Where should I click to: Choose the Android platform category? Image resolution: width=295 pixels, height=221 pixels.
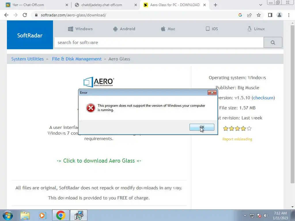124,29
